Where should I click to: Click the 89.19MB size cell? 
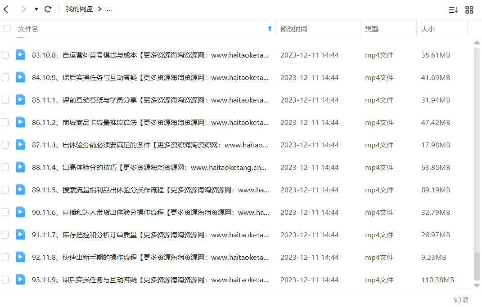(x=436, y=190)
